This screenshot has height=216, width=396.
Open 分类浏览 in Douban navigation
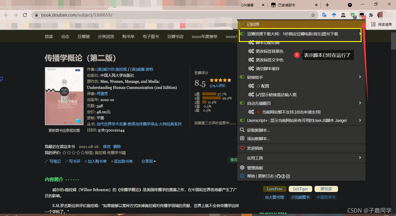(x=106, y=36)
